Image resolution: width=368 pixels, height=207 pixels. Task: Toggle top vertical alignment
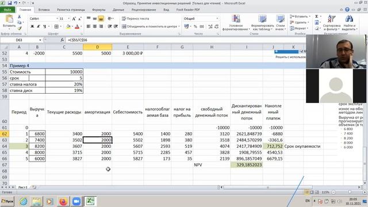click(89, 18)
